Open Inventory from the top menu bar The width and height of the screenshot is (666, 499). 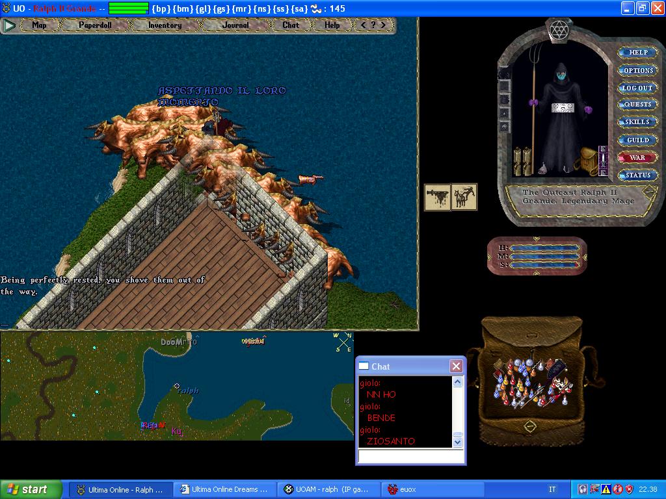tap(165, 25)
